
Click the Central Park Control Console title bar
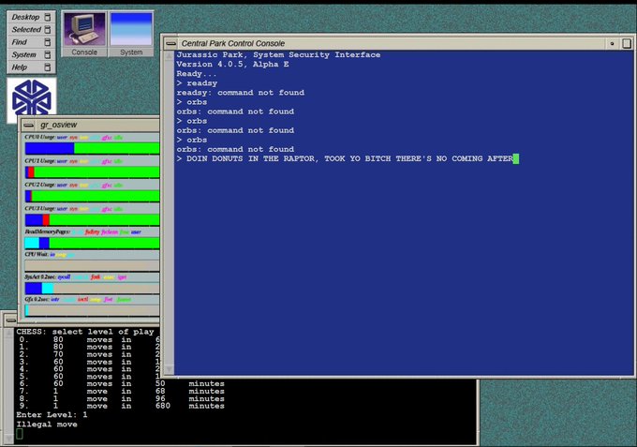click(392, 43)
